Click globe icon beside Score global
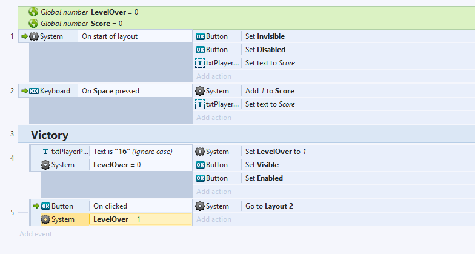This screenshot has height=254, width=475. click(x=33, y=23)
